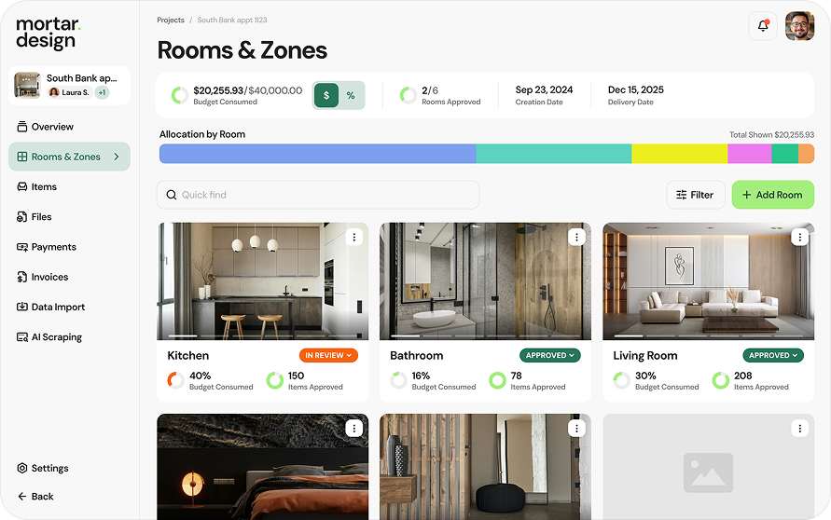
Task: Click the +1 collaborators badge
Action: coord(102,92)
